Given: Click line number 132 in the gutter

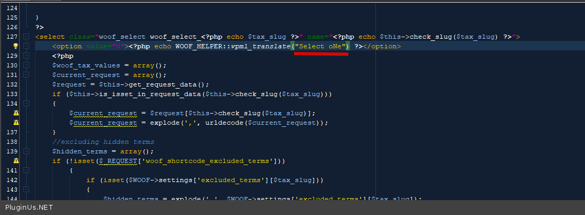Looking at the screenshot, I should point(12,84).
